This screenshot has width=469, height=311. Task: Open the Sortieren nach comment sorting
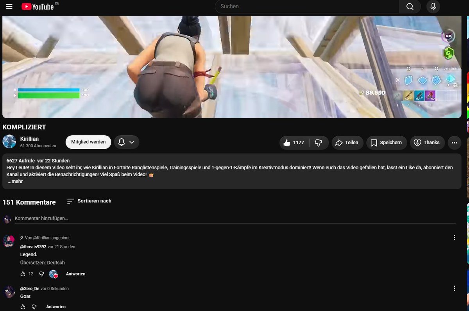tap(89, 201)
